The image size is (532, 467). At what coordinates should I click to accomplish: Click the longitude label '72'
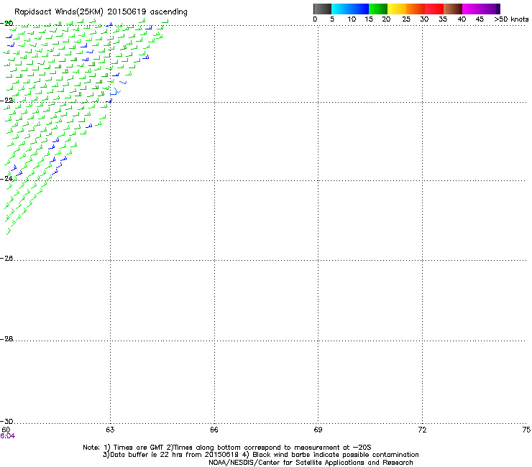(x=422, y=430)
